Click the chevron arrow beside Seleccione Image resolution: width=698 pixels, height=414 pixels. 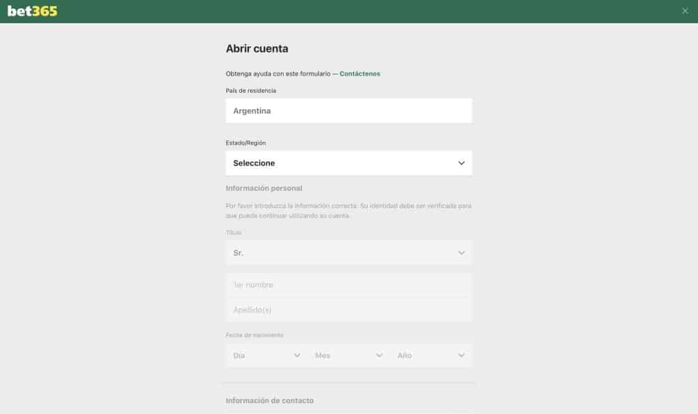[461, 163]
